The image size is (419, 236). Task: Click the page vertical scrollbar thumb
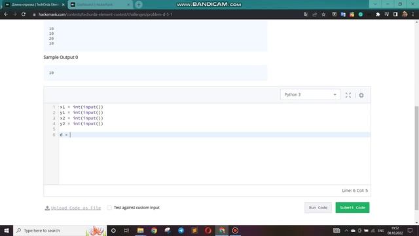[x=416, y=158]
